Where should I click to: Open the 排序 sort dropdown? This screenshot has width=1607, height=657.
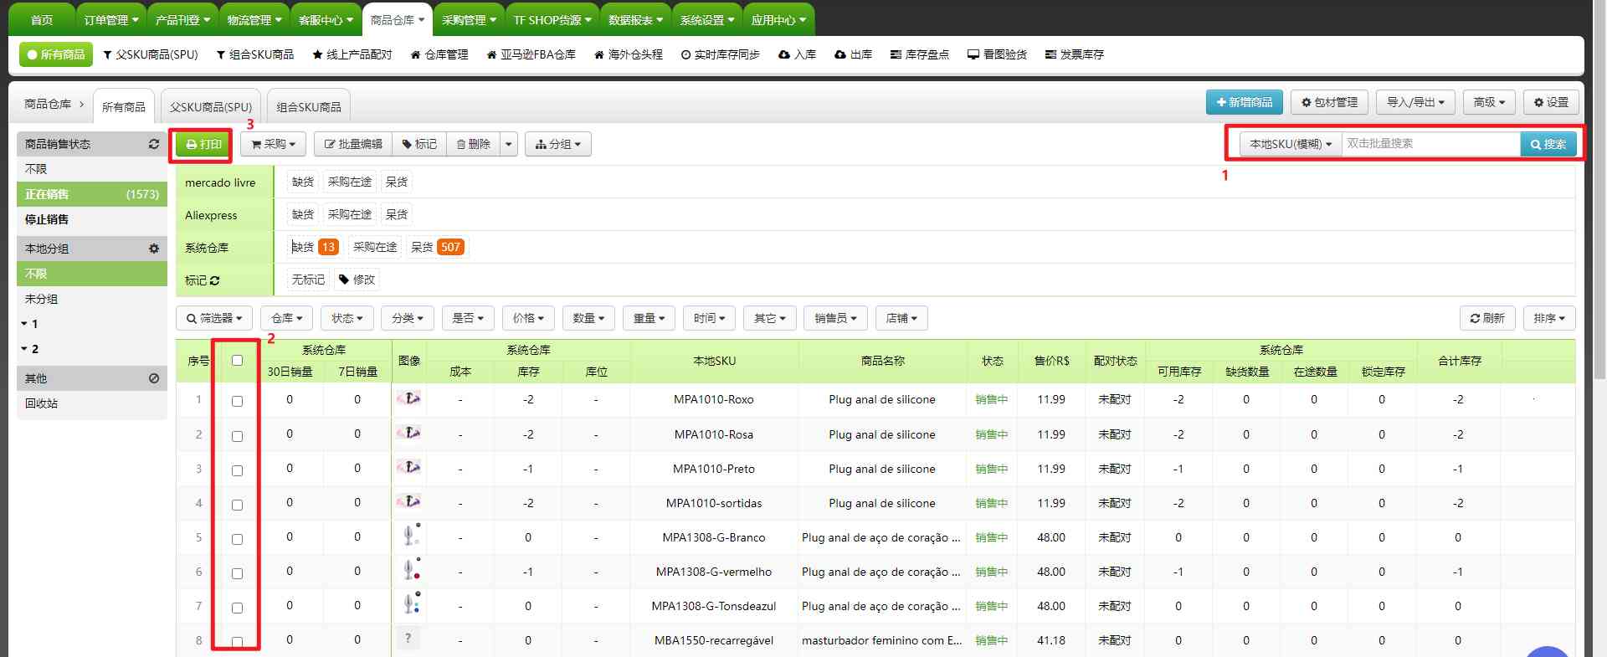[1548, 318]
